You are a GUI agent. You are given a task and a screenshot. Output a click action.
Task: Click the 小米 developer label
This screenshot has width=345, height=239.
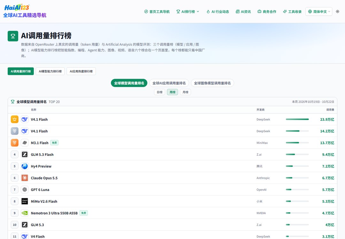coord(259,201)
